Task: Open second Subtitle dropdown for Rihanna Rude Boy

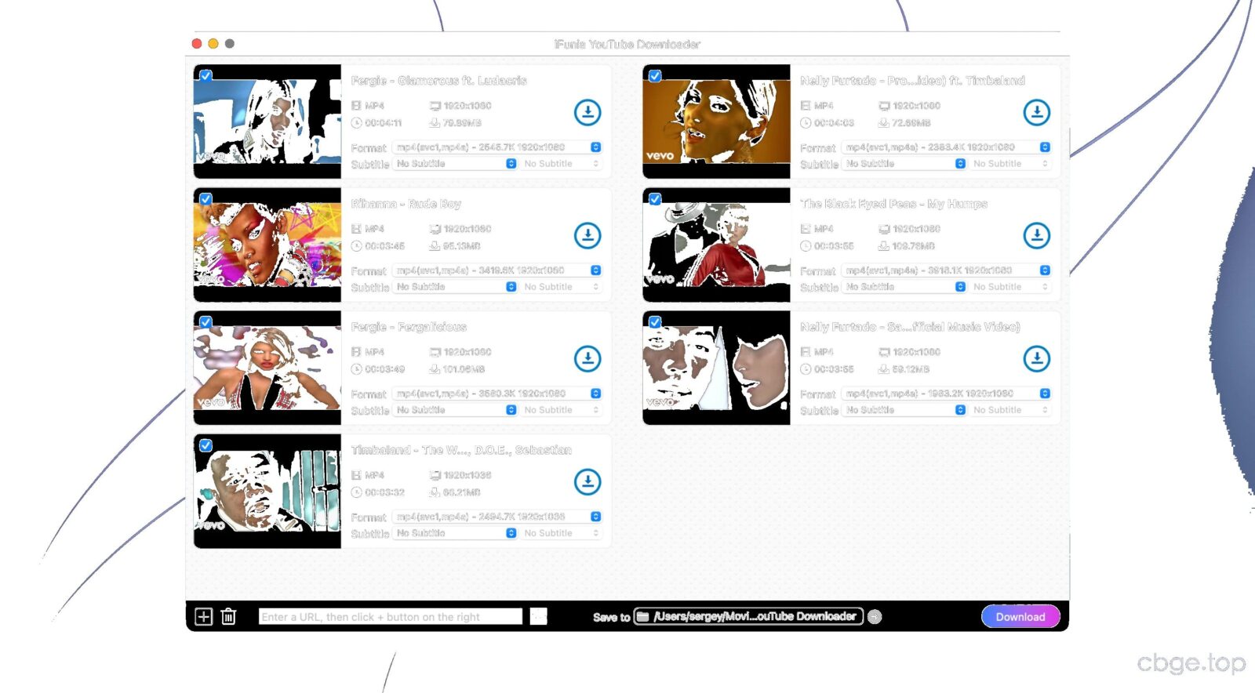Action: point(562,287)
